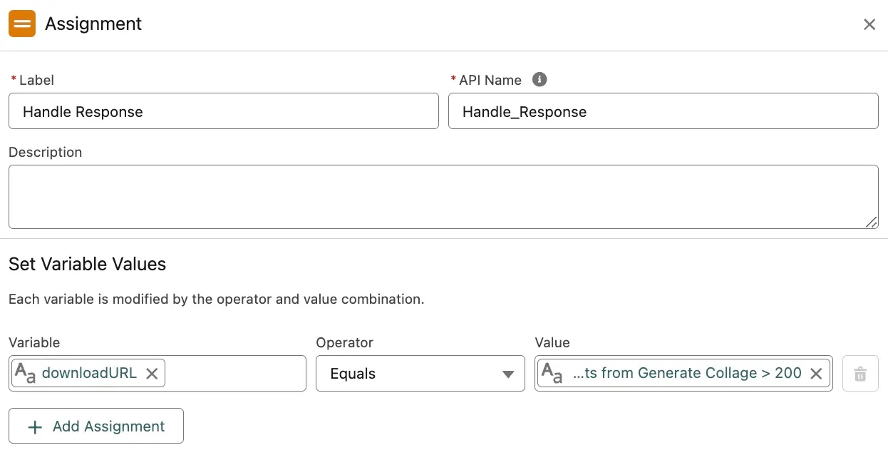This screenshot has height=455, width=888.
Task: Click the plus icon on Add Assignment
Action: 34,426
